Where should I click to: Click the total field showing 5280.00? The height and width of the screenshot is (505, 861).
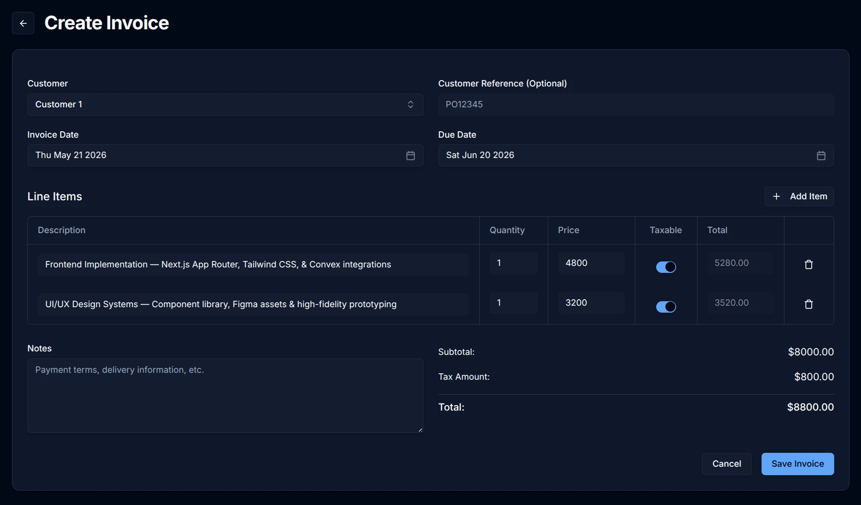(x=741, y=263)
